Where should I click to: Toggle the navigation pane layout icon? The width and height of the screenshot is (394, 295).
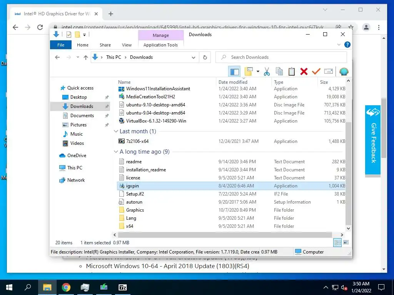coord(234,72)
